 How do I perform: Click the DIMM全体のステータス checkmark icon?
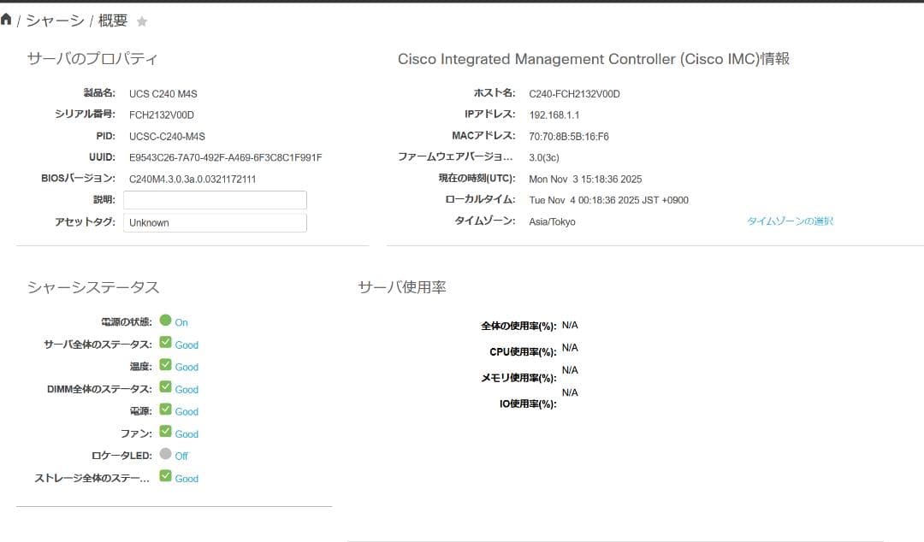pyautogui.click(x=167, y=389)
